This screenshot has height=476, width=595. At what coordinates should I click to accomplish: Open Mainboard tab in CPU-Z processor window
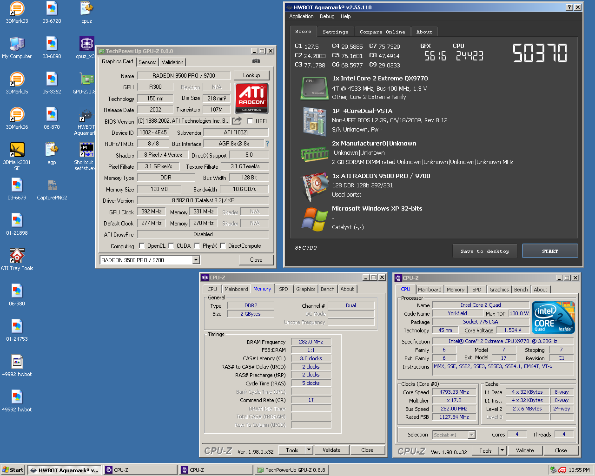(x=430, y=290)
